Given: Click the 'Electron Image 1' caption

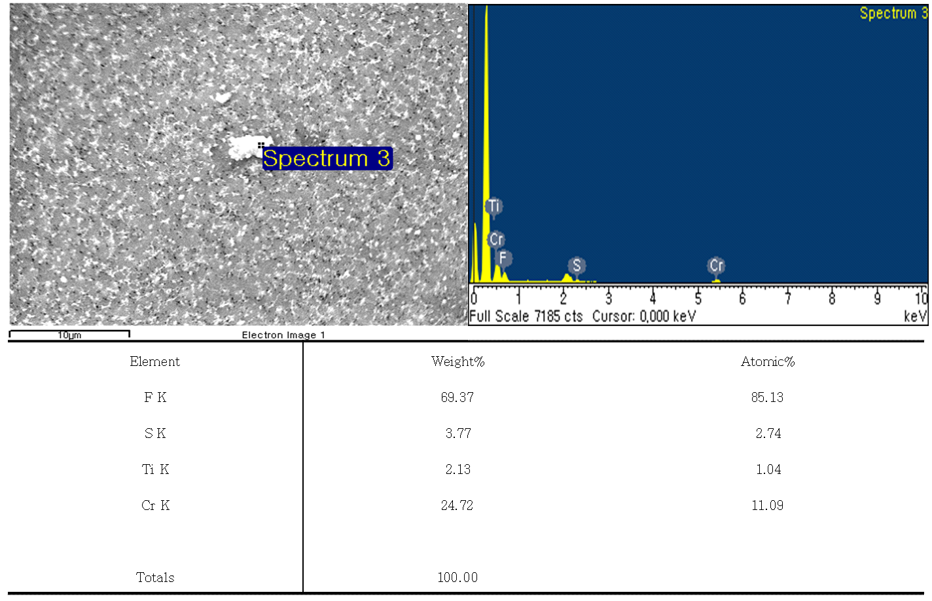Looking at the screenshot, I should point(283,335).
